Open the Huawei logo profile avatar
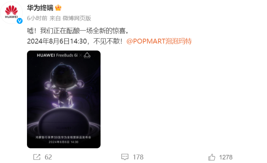The width and height of the screenshot is (267, 163). point(11,13)
